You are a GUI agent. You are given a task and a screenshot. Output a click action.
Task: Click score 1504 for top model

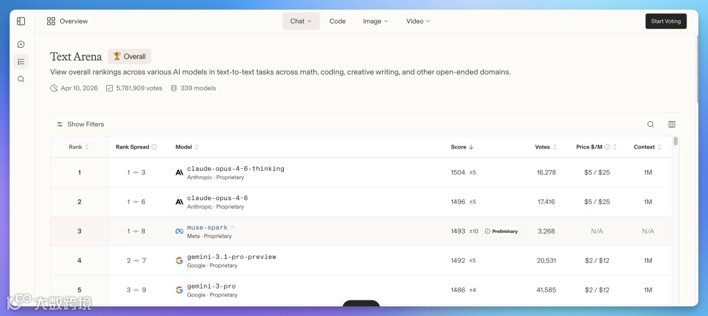tap(458, 173)
